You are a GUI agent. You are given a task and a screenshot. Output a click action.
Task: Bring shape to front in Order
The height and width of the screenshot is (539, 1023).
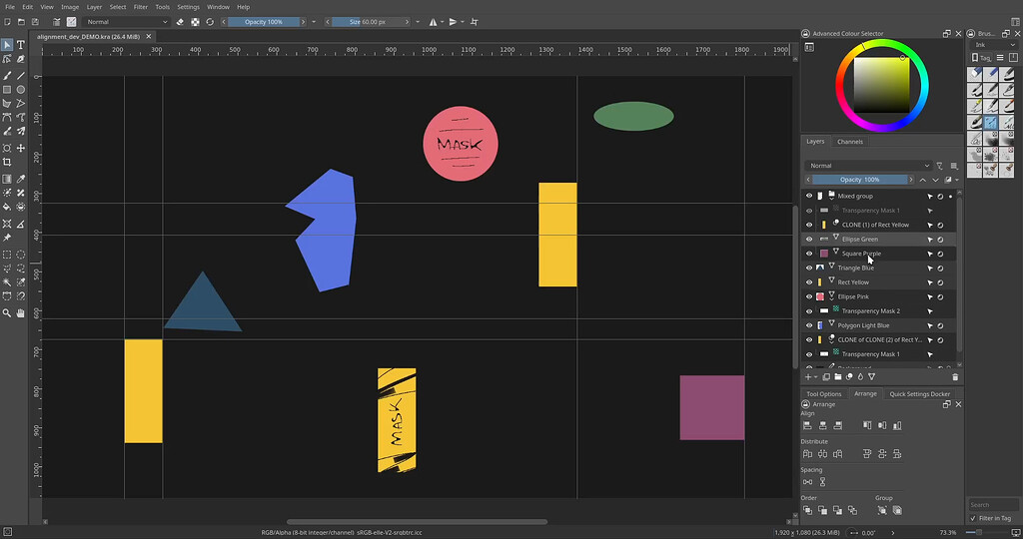coord(807,510)
